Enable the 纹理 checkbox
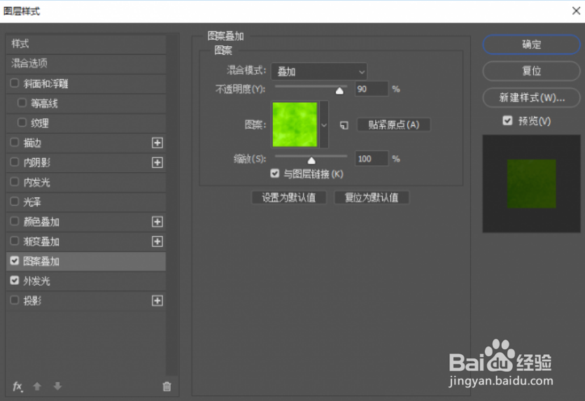The height and width of the screenshot is (401, 585). [x=22, y=122]
